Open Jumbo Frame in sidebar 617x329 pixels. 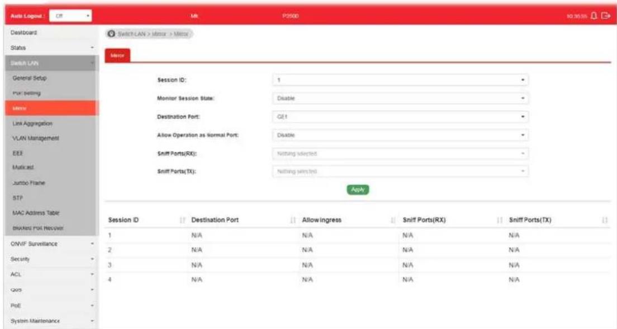click(51, 183)
